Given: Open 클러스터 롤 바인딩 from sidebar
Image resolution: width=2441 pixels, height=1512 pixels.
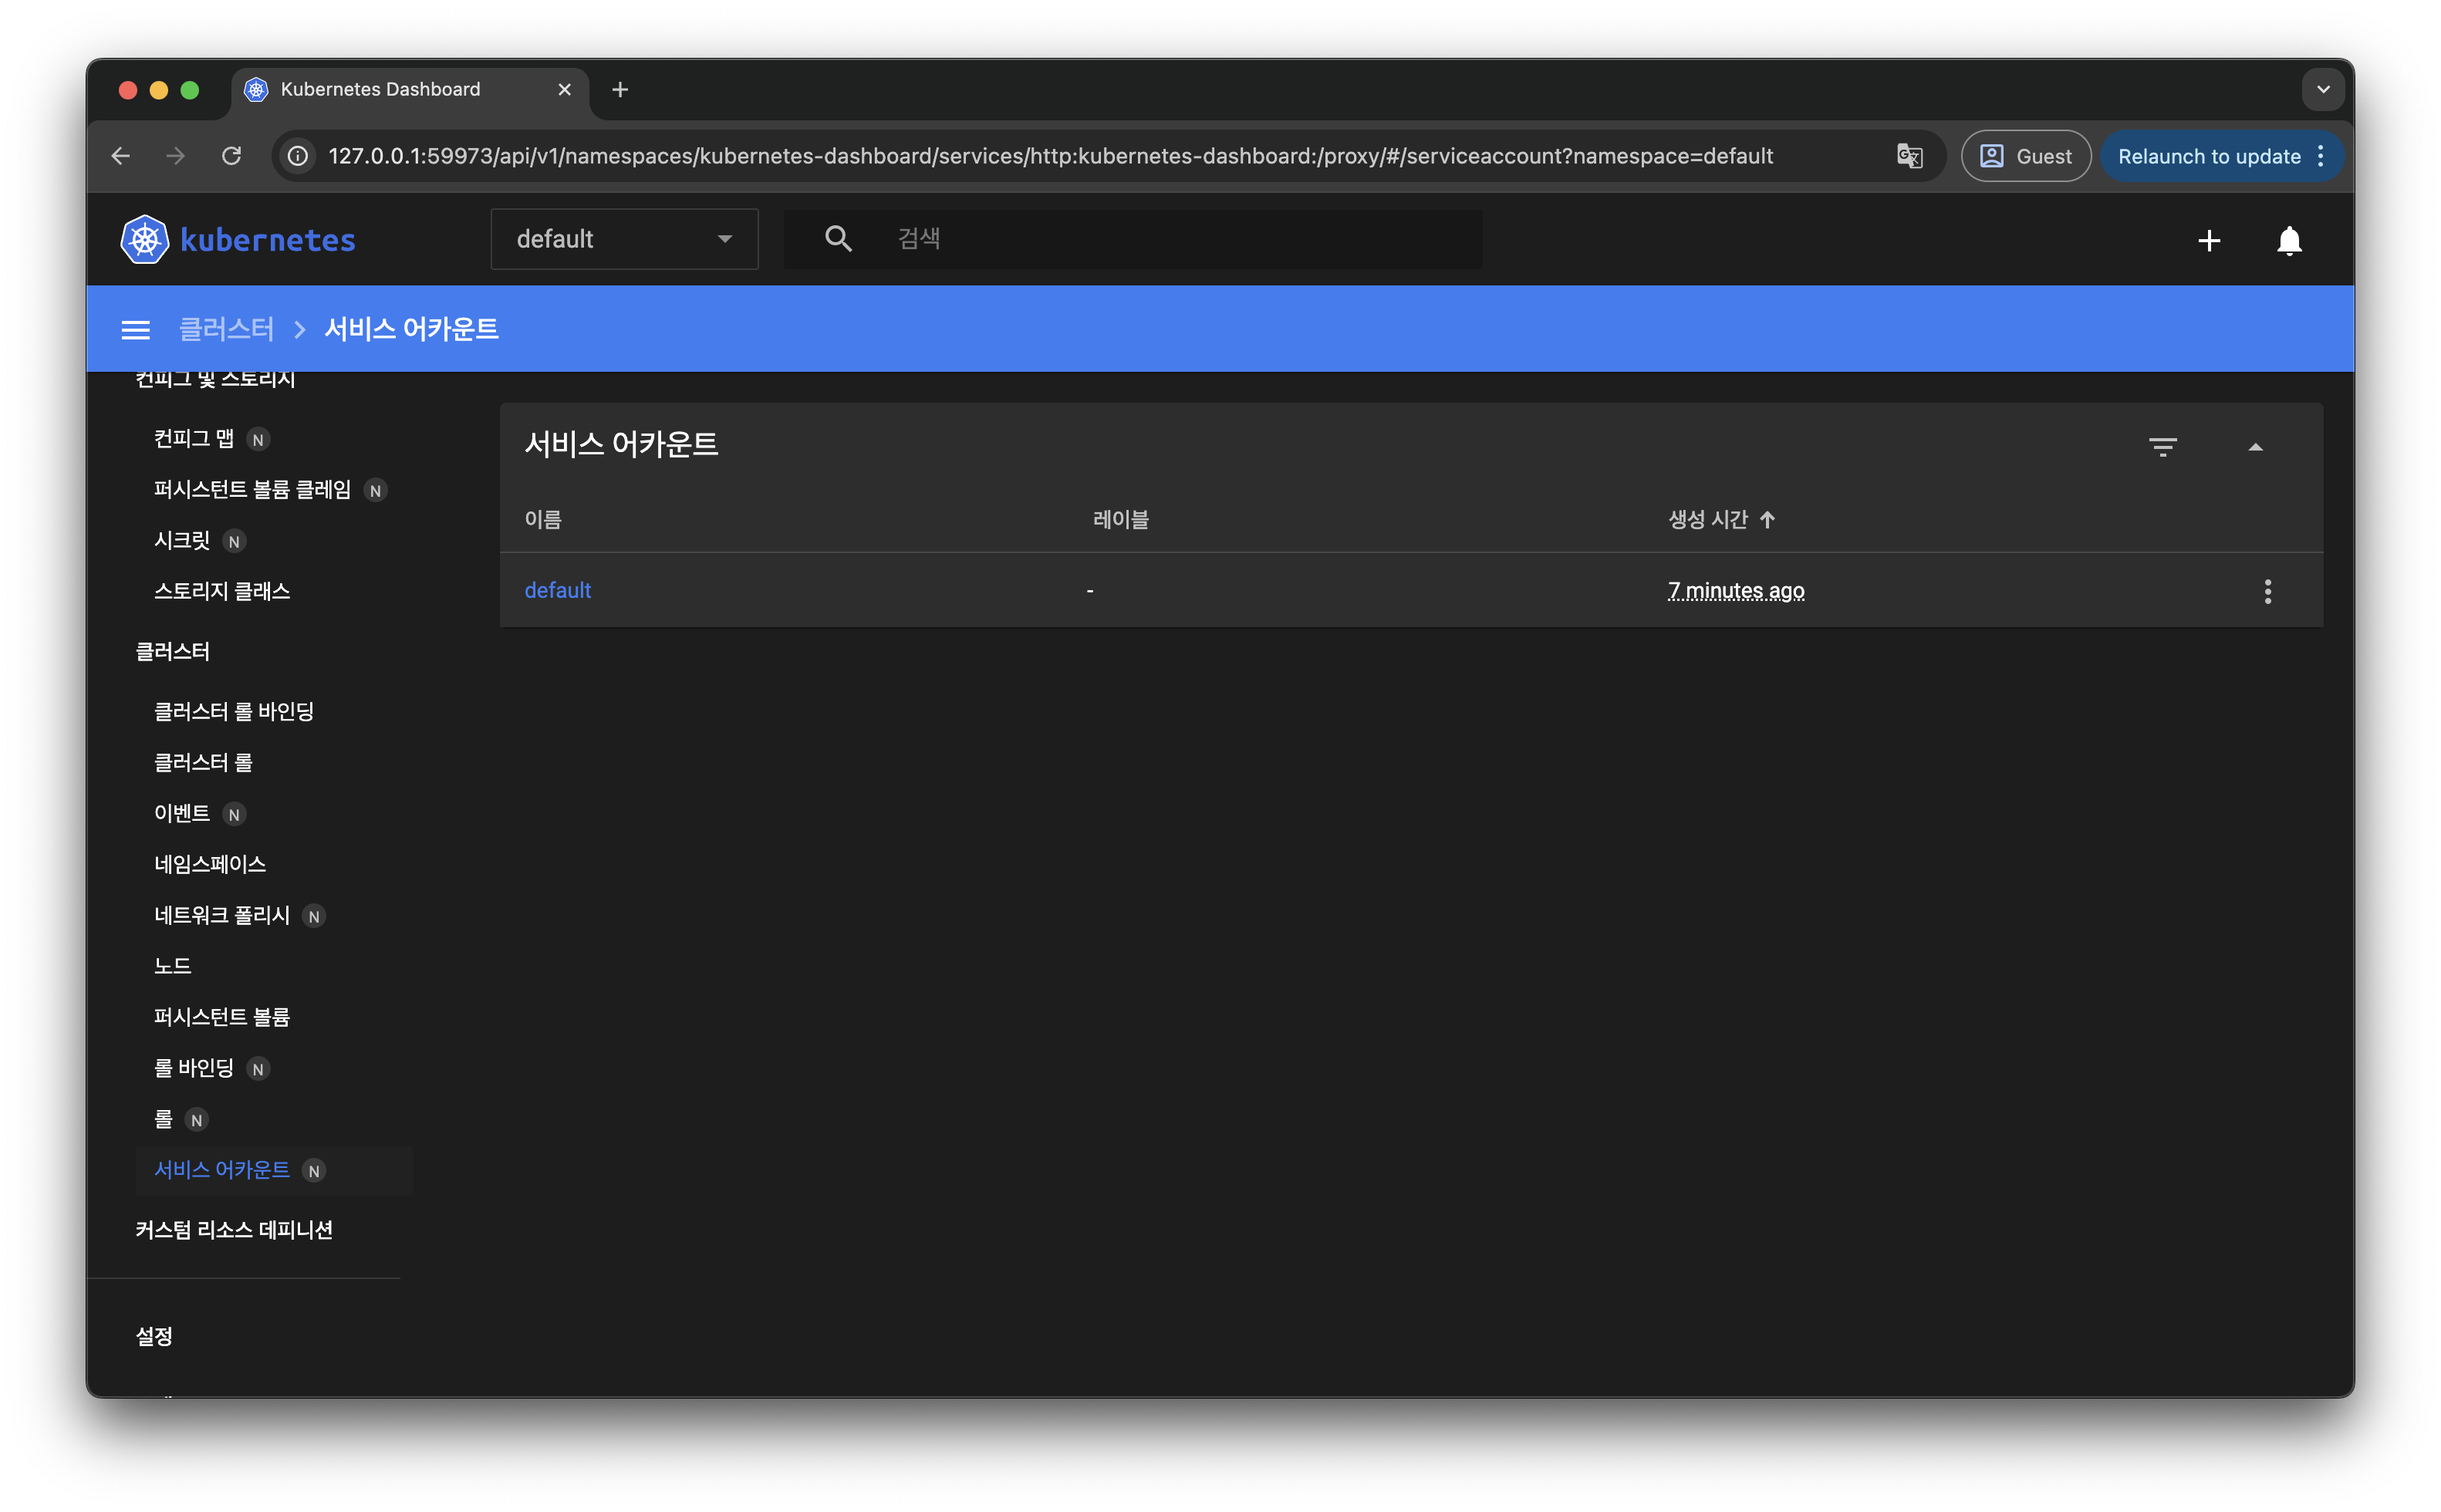Looking at the screenshot, I should coord(235,711).
